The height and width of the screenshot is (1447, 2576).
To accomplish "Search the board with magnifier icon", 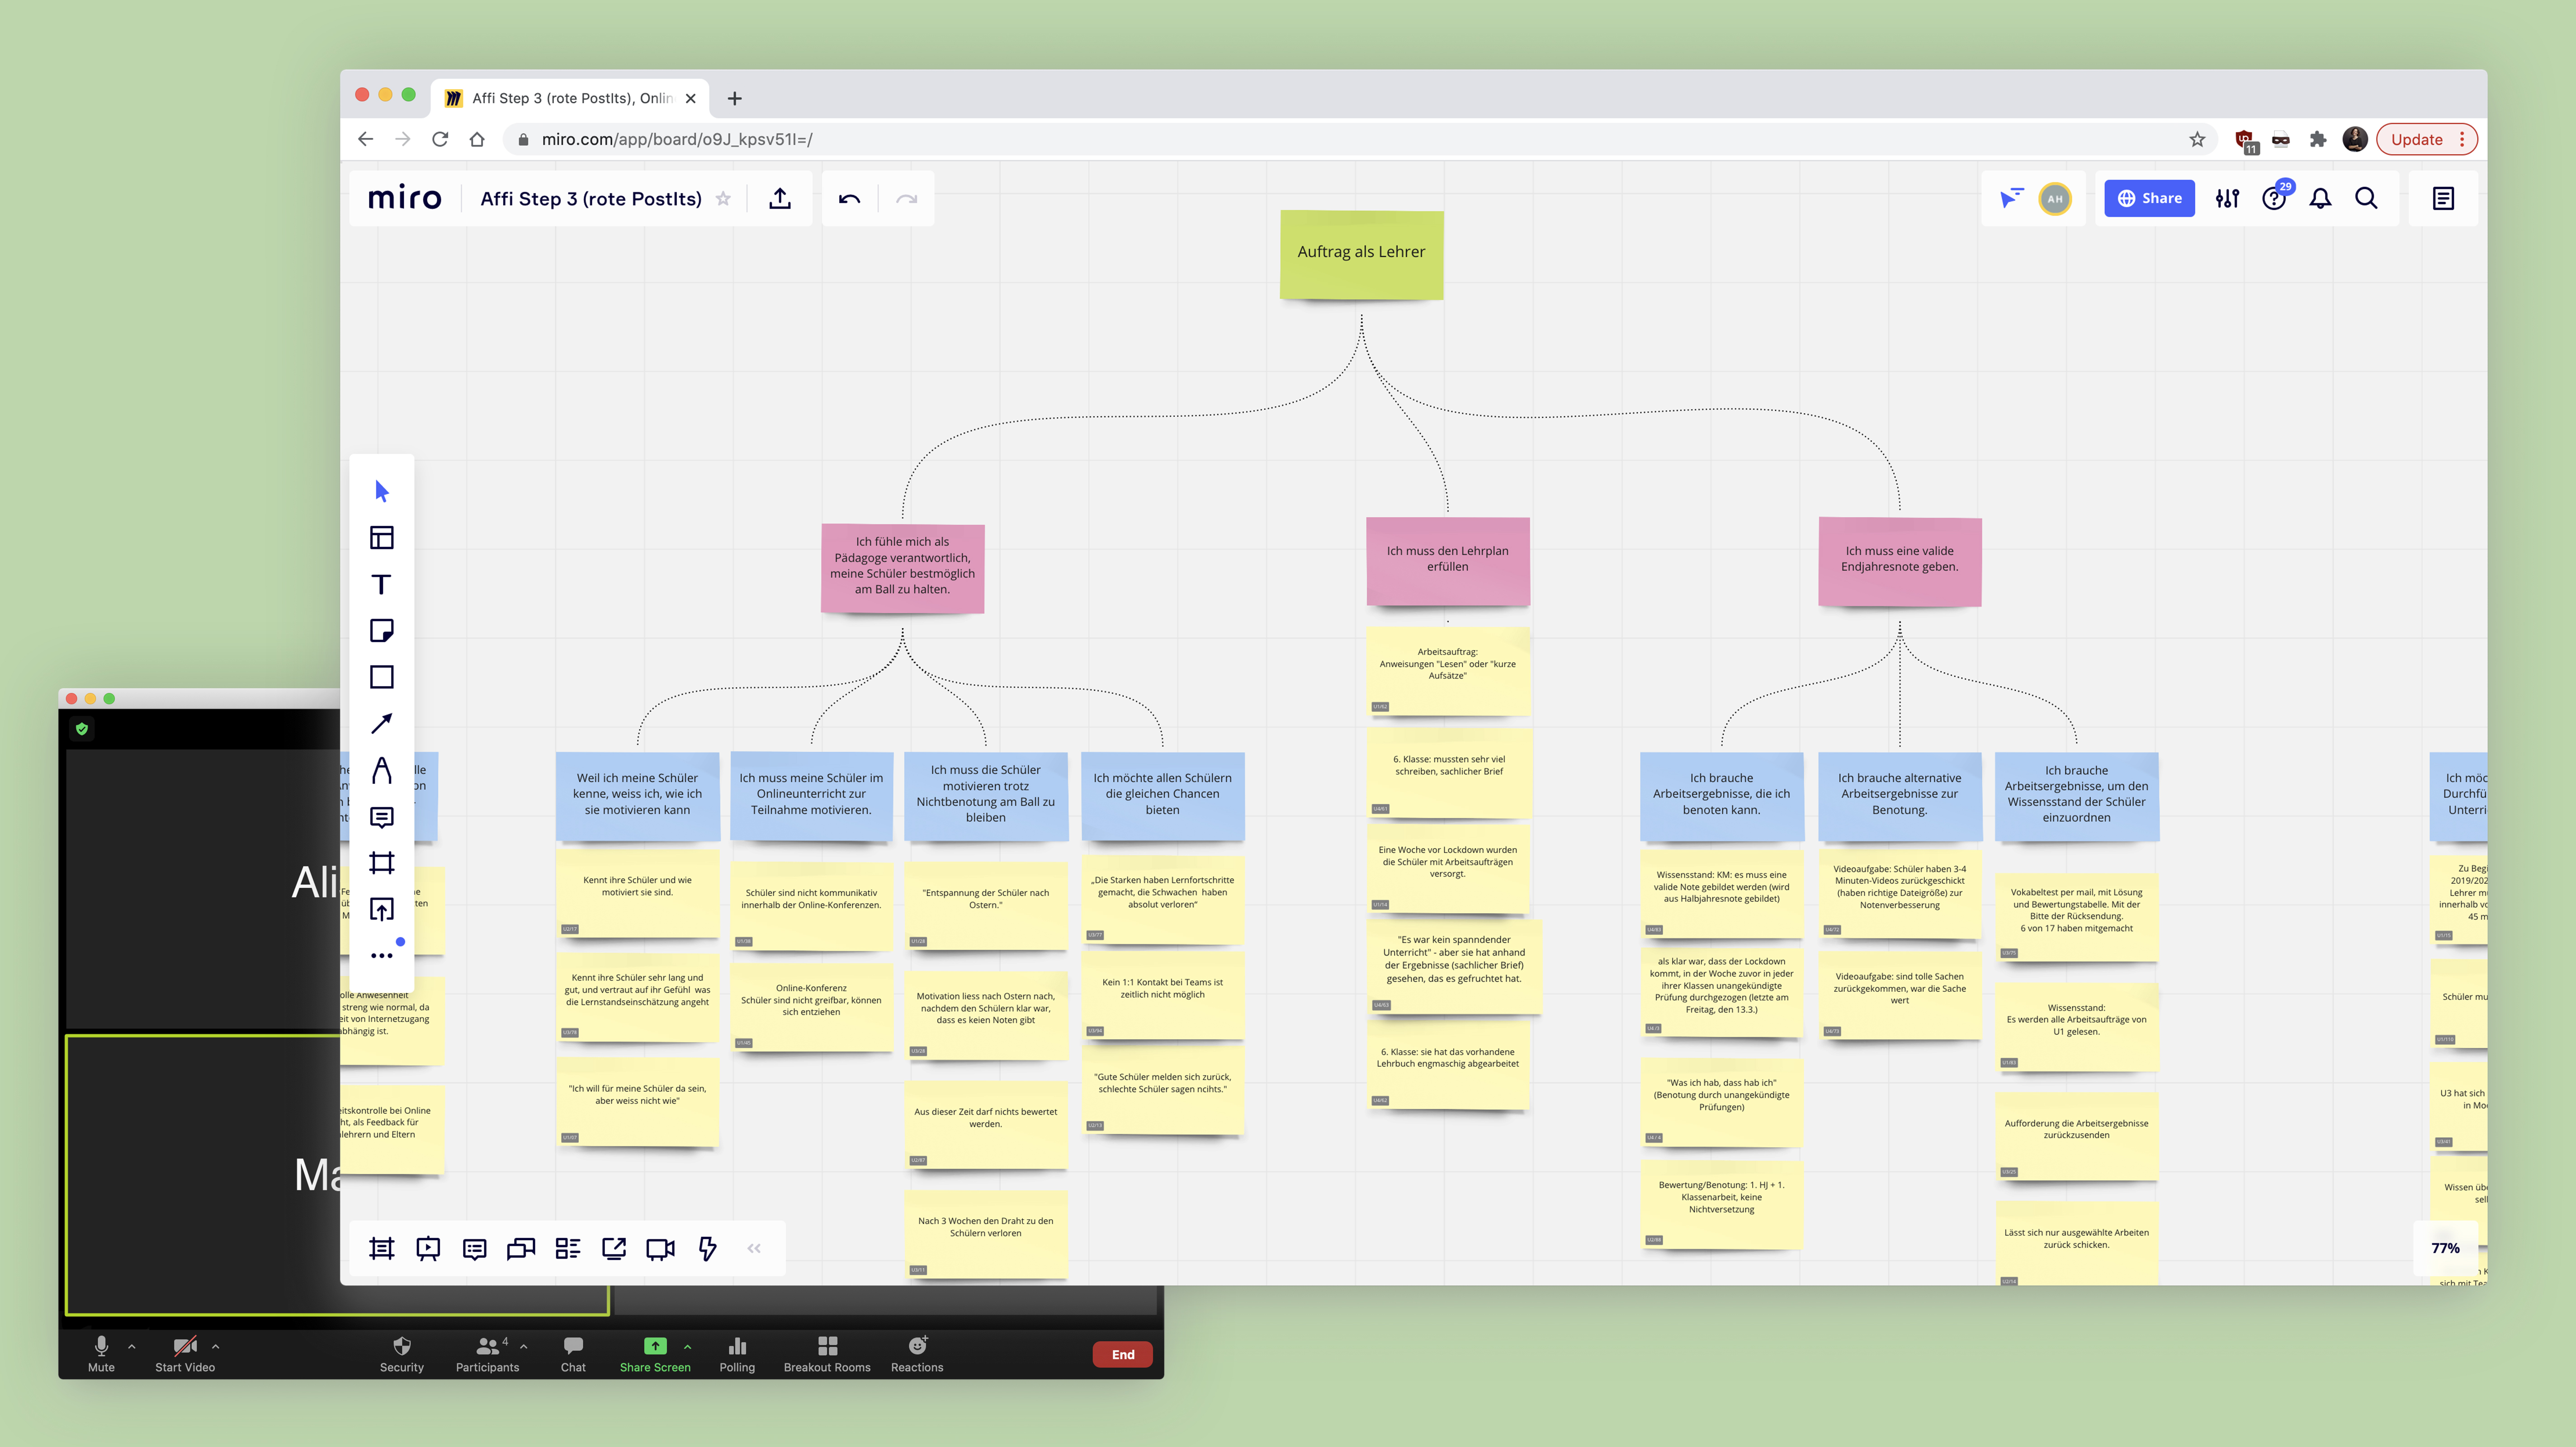I will (2366, 198).
